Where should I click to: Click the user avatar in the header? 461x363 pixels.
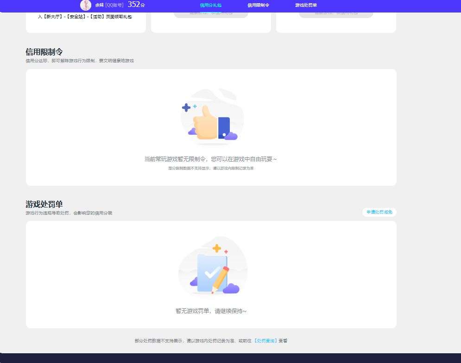click(x=86, y=5)
